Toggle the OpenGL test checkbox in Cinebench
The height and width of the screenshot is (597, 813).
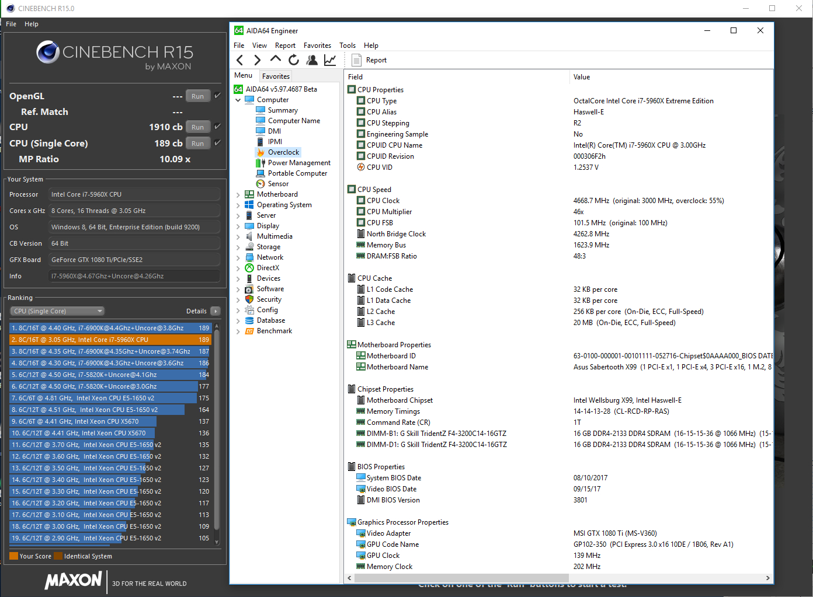(x=217, y=96)
